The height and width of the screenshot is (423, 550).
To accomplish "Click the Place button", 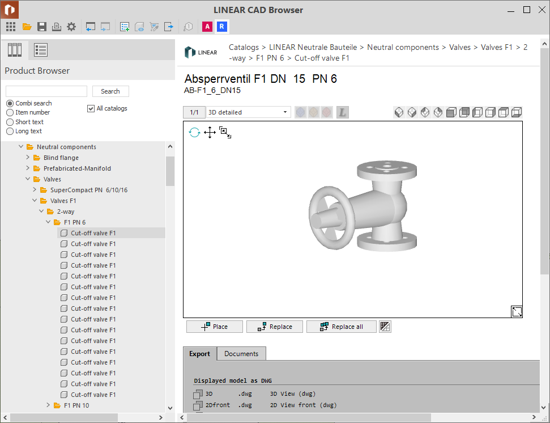I will point(215,327).
